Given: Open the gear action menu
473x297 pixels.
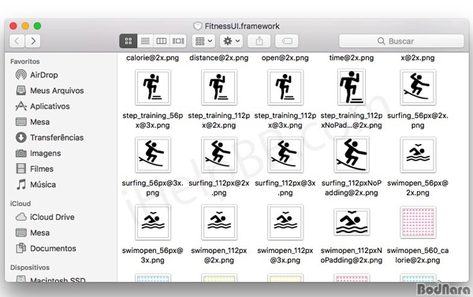Looking at the screenshot, I should click(231, 41).
